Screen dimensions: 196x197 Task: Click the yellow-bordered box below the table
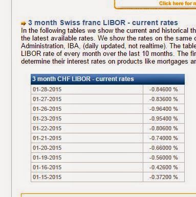[108, 195]
